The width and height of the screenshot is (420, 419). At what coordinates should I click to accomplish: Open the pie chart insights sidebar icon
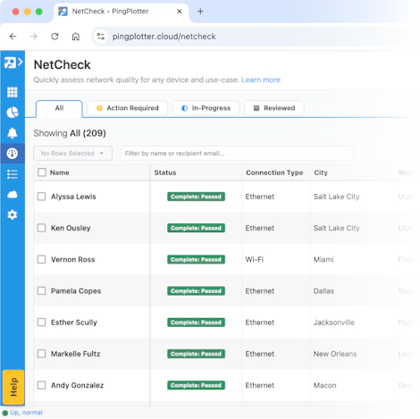click(13, 113)
